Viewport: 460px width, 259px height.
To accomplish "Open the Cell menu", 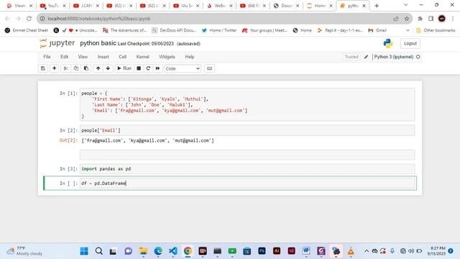I will 122,57.
